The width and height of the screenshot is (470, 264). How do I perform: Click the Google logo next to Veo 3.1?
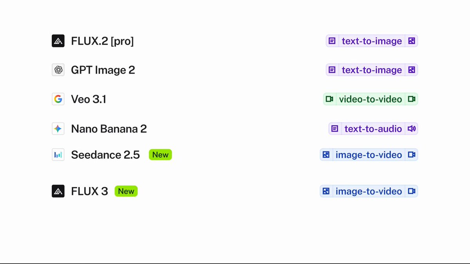(x=58, y=99)
